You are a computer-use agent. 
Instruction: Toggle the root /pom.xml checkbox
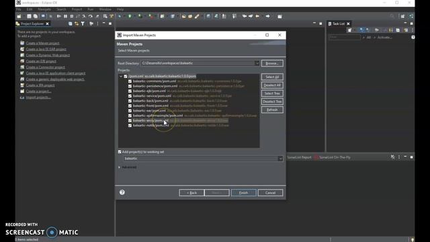click(126, 76)
